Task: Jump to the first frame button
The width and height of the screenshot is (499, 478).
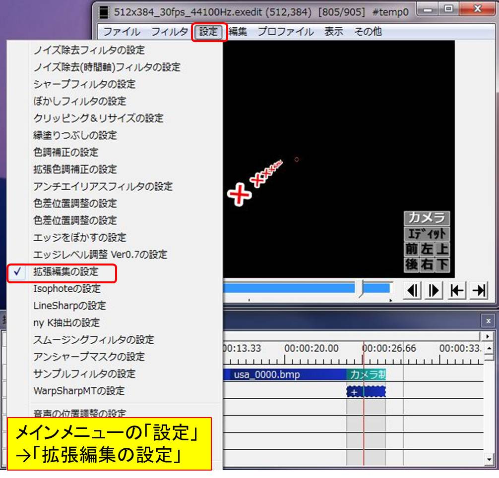Action: (457, 290)
